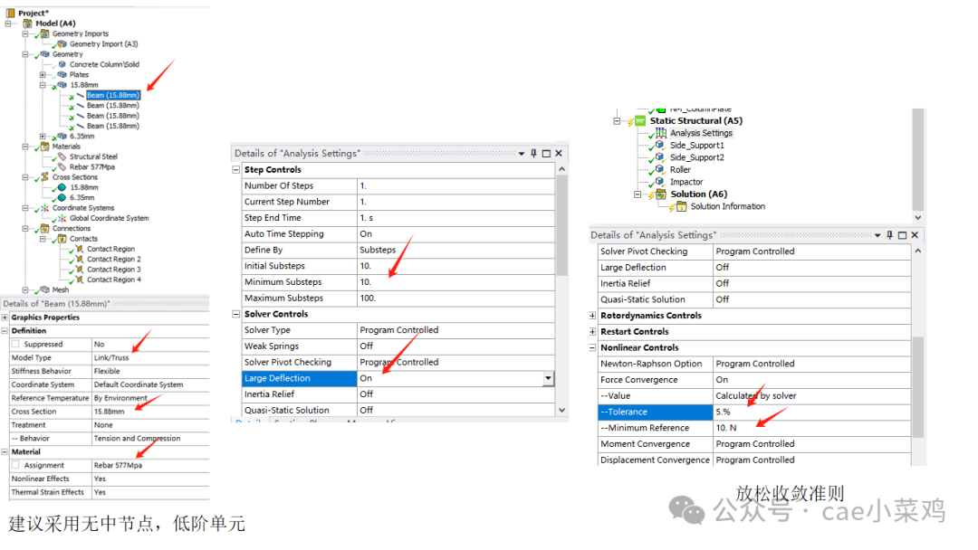Collapse the Static Structural (A5) node
This screenshot has width=978, height=550.
[x=617, y=121]
